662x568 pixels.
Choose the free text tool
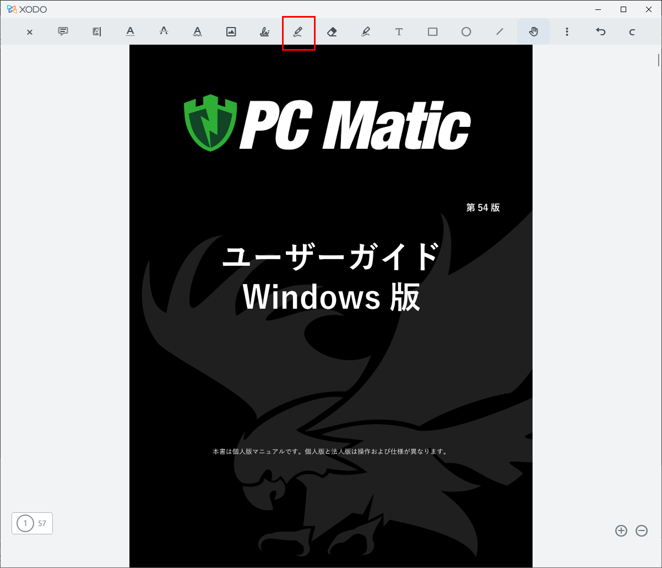point(399,31)
